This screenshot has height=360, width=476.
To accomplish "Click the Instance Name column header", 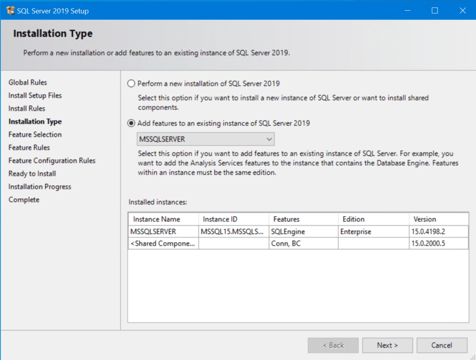I will pyautogui.click(x=163, y=219).
